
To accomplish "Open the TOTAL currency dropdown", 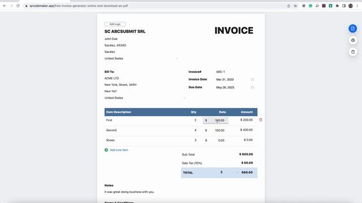I will (x=238, y=173).
